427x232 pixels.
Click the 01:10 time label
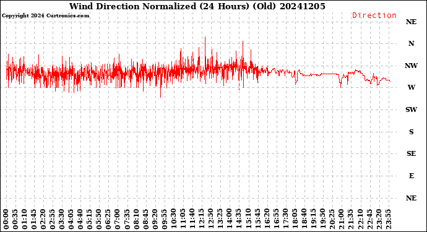click(x=25, y=219)
